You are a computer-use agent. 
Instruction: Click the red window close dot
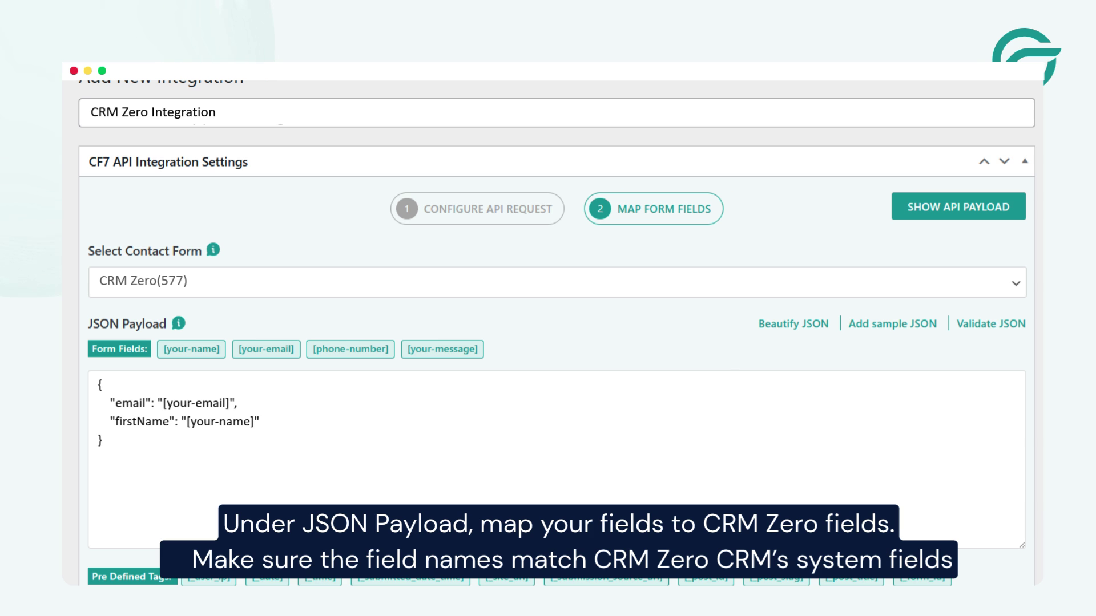[x=74, y=71]
